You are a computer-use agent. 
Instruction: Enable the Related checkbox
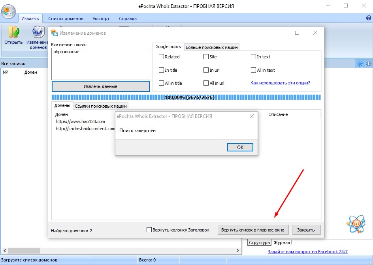point(161,56)
